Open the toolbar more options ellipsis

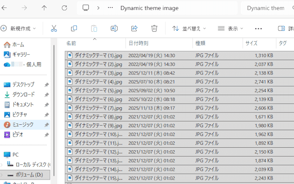click(258, 29)
